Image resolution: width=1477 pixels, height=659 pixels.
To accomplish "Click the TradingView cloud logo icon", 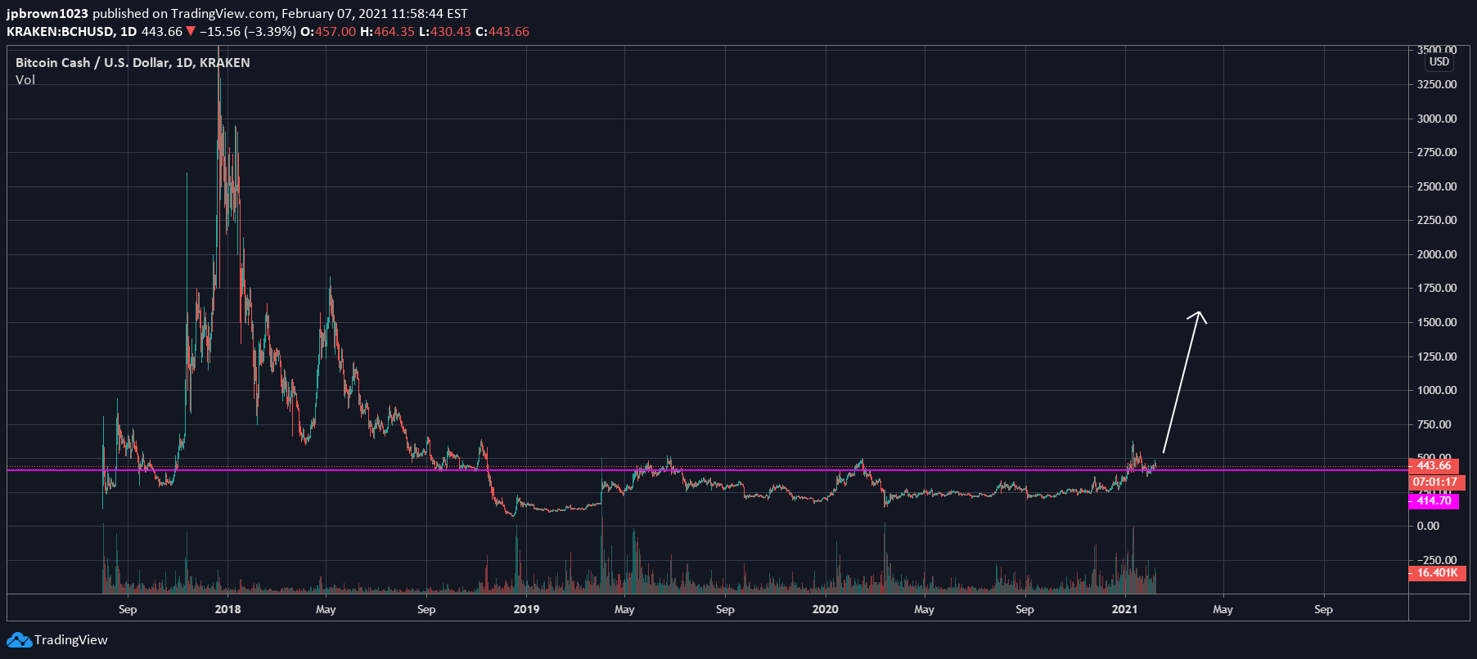I will click(x=19, y=640).
